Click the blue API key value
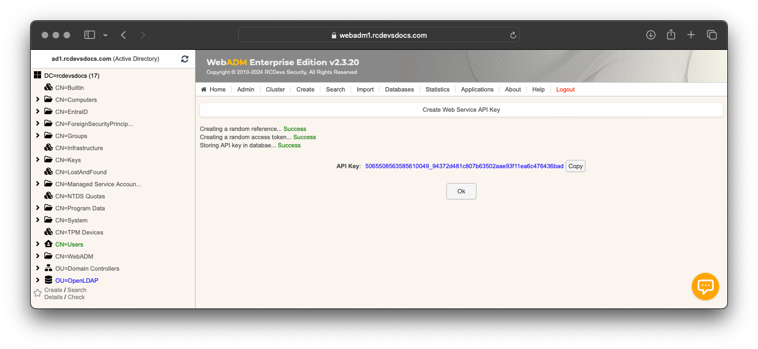Screen dimensions: 758x349 pyautogui.click(x=464, y=166)
